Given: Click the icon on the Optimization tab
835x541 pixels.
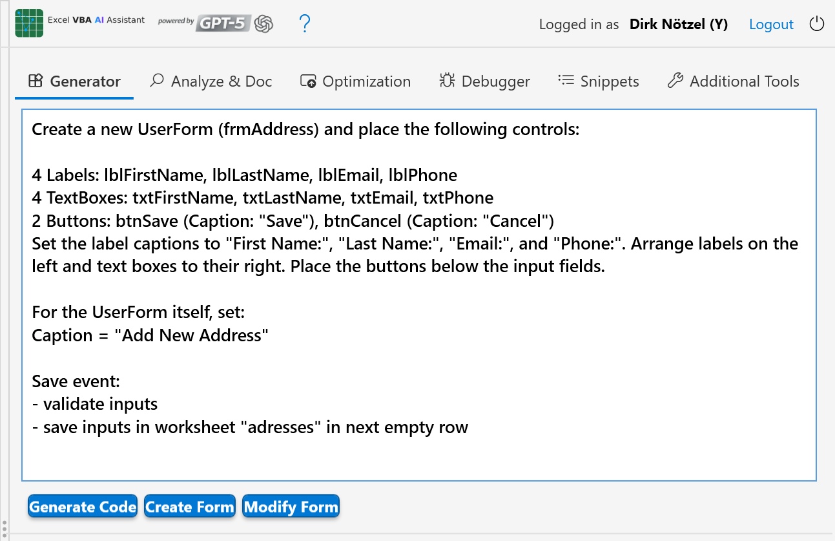Looking at the screenshot, I should click(307, 80).
